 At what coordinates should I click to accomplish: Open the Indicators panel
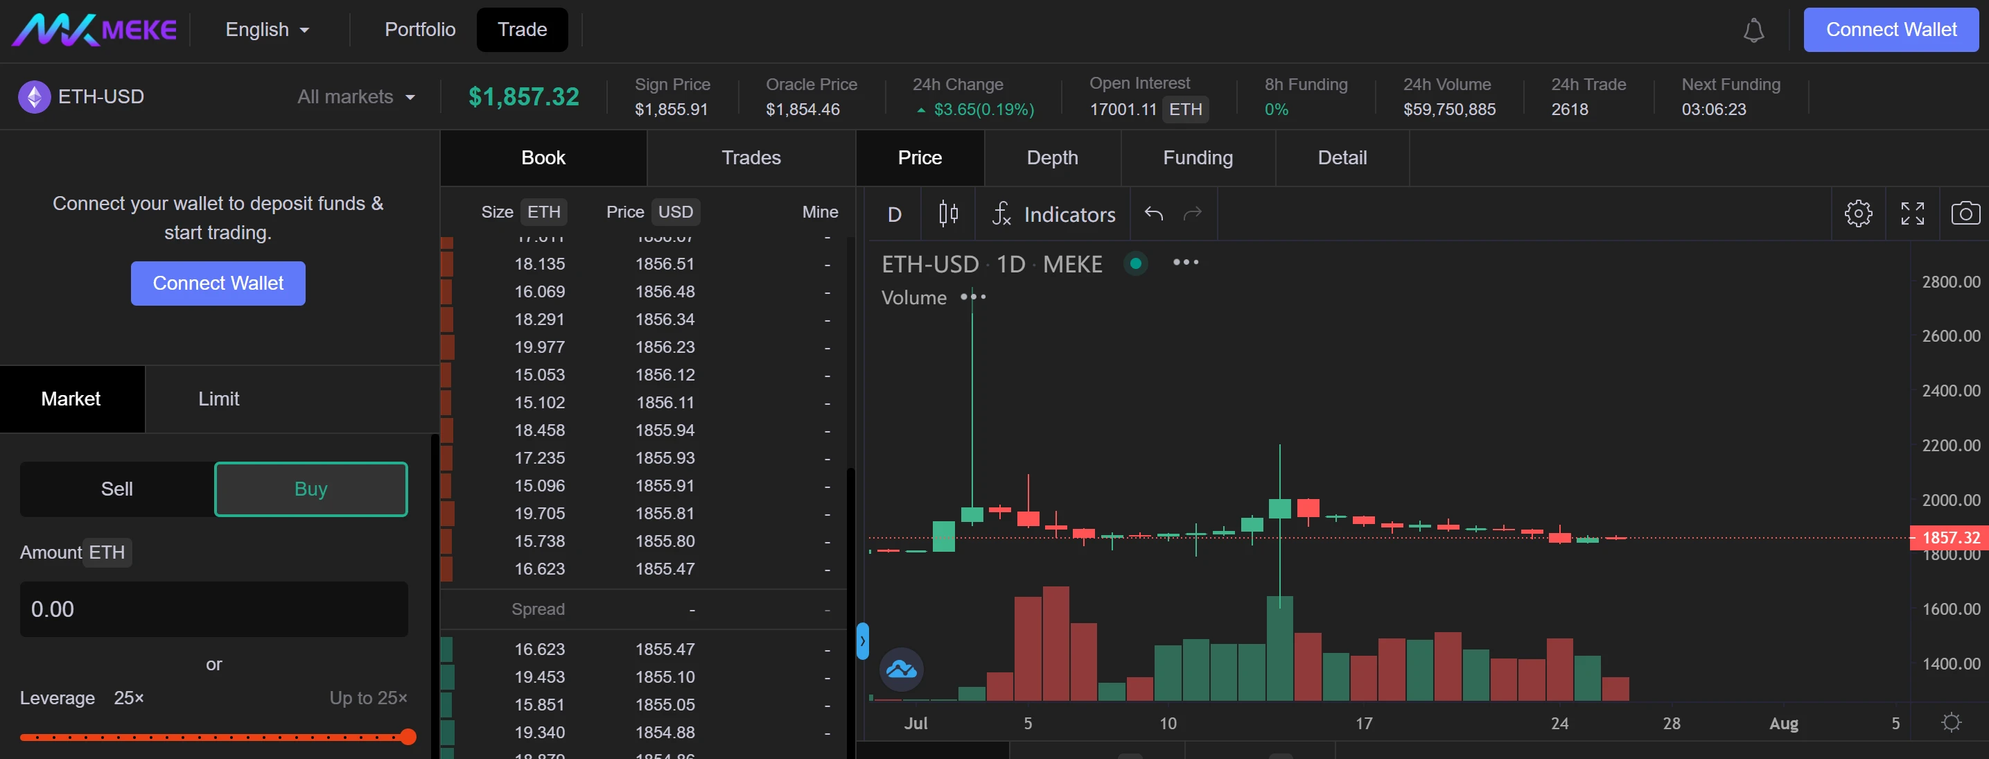click(1054, 214)
